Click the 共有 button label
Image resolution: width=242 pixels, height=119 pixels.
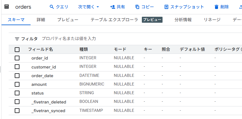tap(121, 7)
